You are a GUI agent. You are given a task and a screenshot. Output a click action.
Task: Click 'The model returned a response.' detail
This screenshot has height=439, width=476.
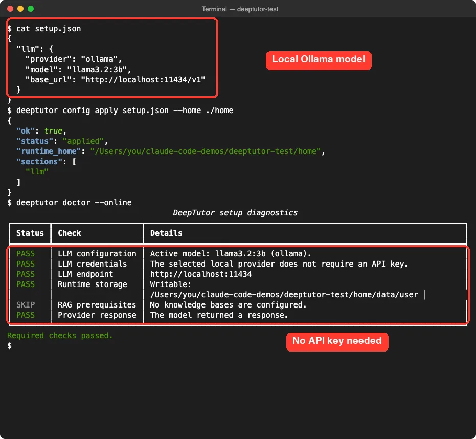[219, 315]
